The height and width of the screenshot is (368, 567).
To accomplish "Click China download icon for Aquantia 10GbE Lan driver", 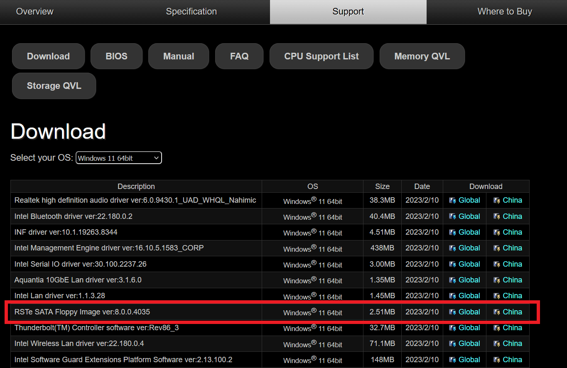I will [x=496, y=280].
